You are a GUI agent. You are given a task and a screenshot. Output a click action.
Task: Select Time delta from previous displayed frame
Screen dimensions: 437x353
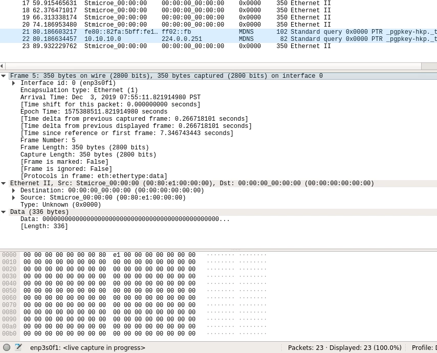point(136,126)
